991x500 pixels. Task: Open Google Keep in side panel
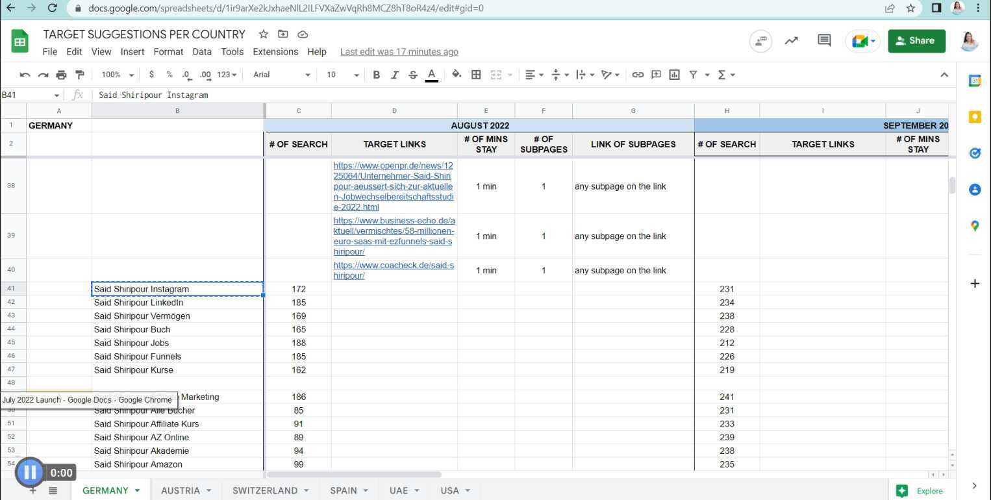[x=974, y=117]
